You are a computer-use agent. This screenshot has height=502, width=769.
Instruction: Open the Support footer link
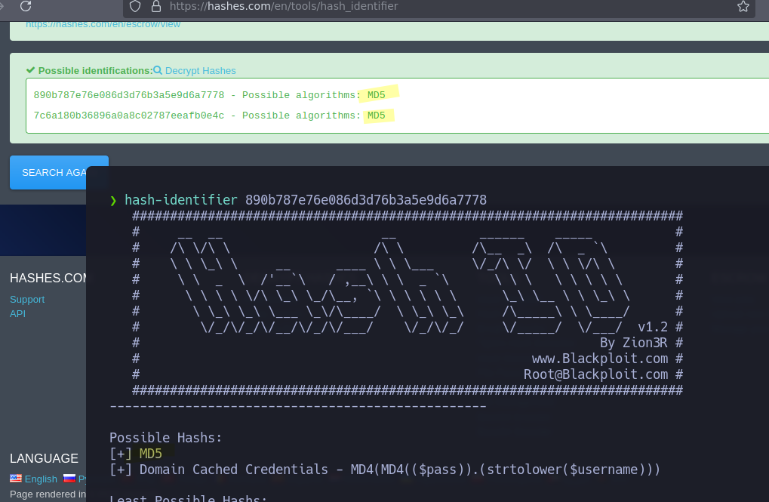click(x=27, y=300)
